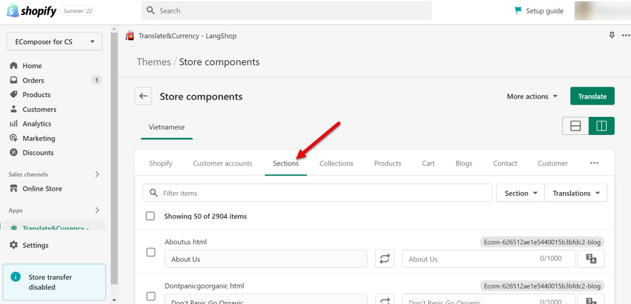This screenshot has height=304, width=631.
Task: Click the About Us translation field
Action: (489, 258)
